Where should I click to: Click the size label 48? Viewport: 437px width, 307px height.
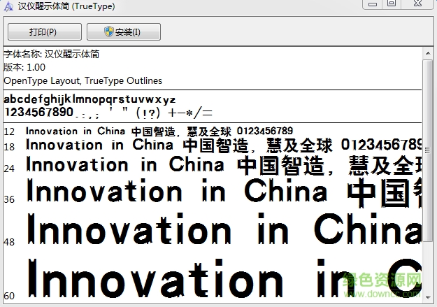(9, 242)
